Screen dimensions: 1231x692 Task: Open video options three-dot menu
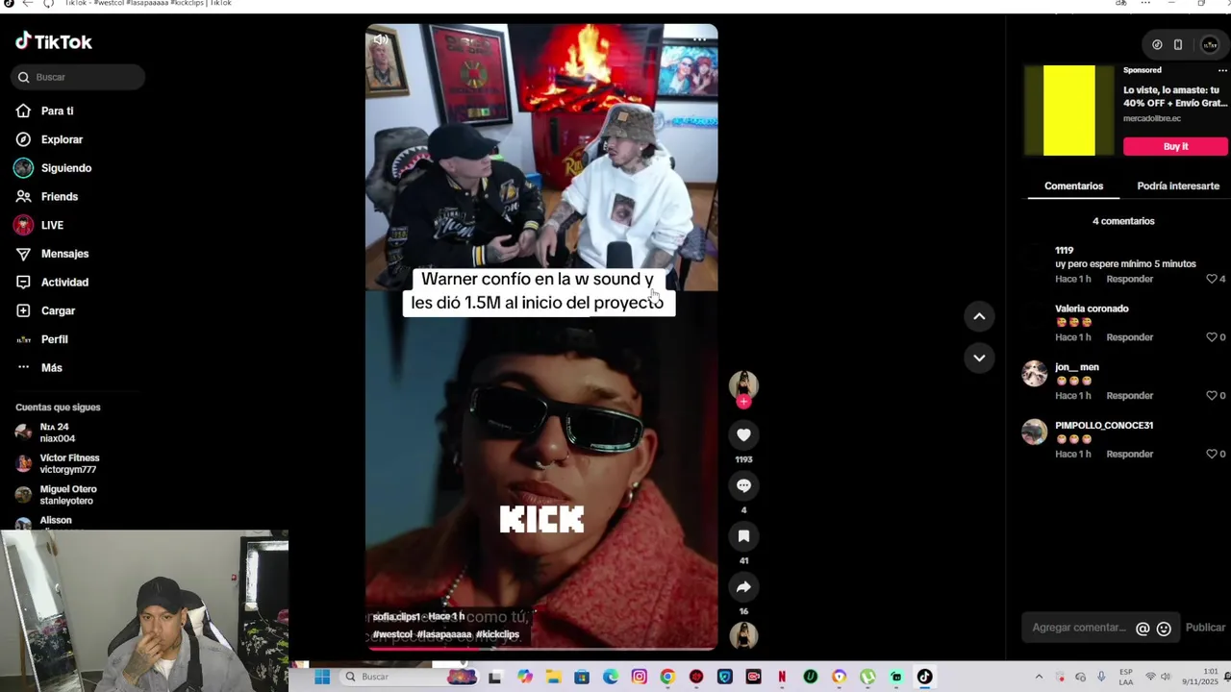point(700,39)
